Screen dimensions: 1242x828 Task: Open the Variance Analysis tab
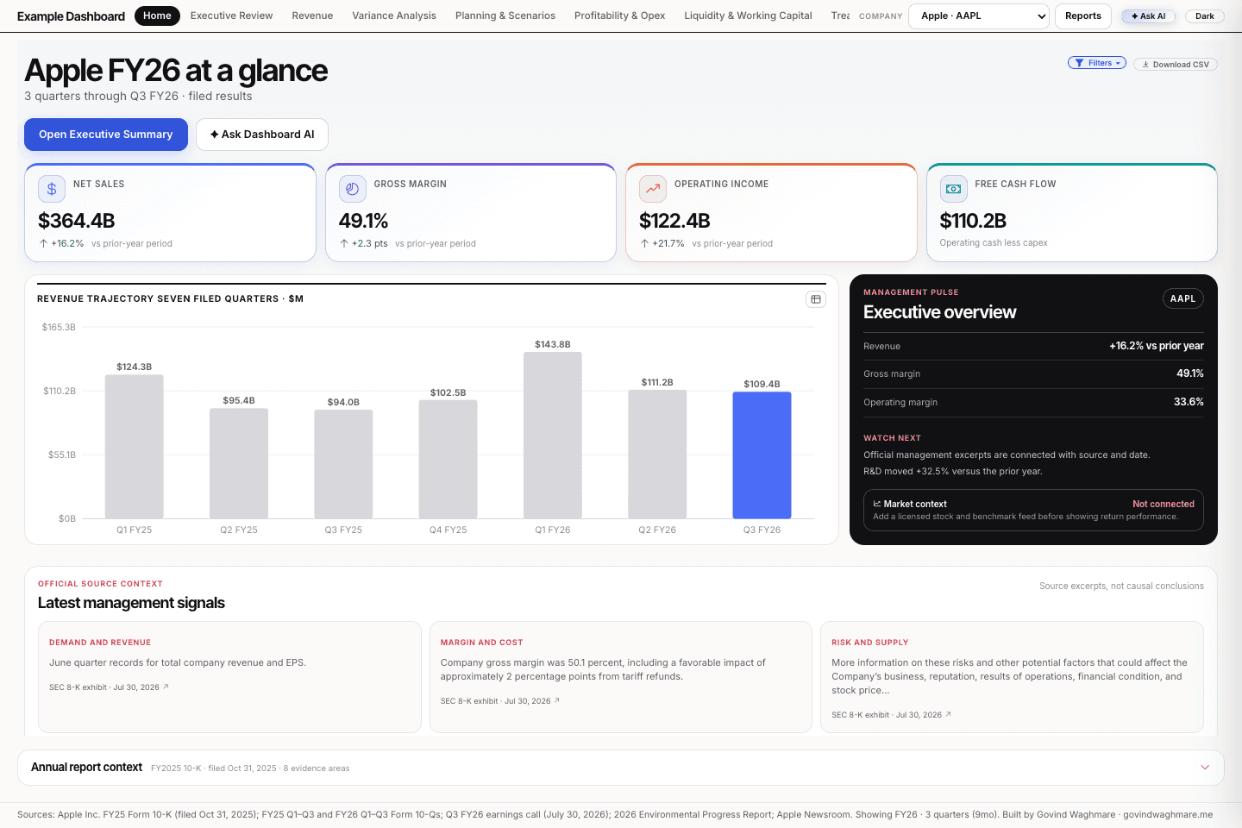394,16
